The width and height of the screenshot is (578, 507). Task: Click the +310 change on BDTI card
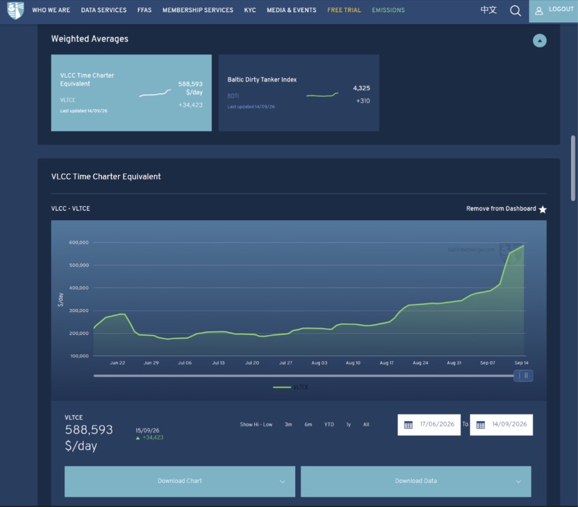coord(363,101)
